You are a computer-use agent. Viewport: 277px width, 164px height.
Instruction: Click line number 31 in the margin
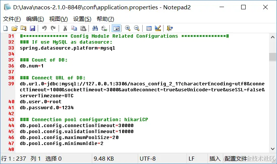tap(11, 36)
